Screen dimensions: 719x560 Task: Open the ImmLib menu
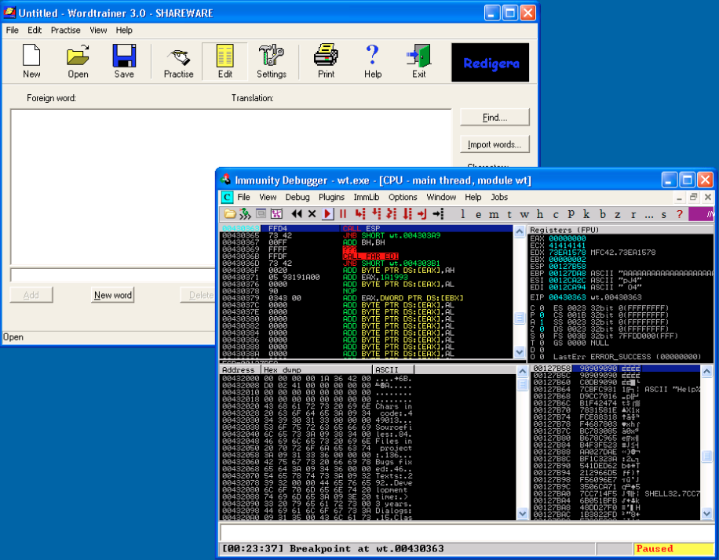point(367,197)
